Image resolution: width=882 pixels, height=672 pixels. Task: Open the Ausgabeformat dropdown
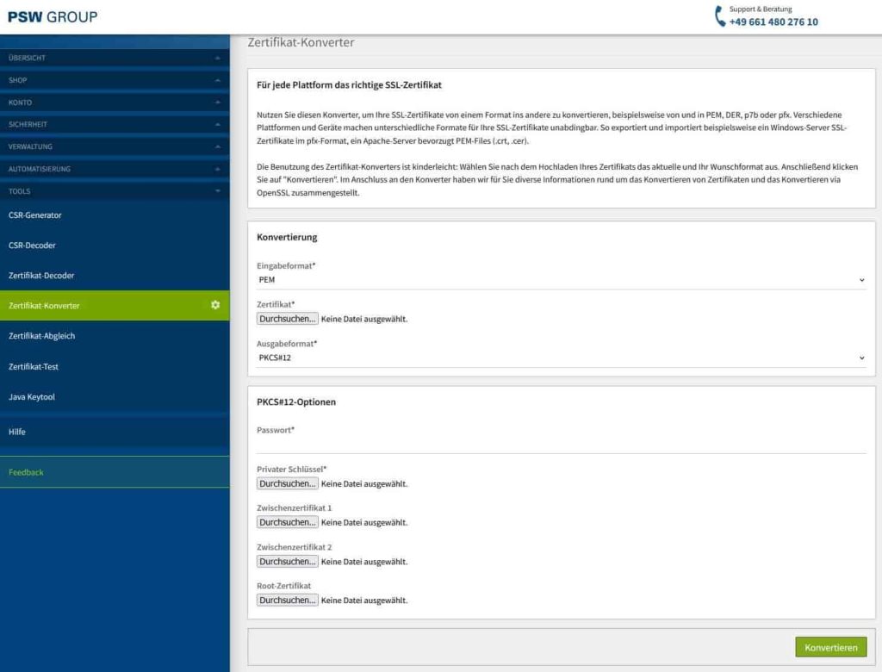coord(560,357)
